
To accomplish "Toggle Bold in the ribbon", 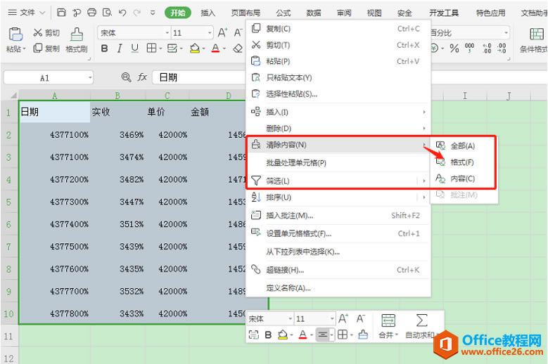I will click(x=104, y=48).
